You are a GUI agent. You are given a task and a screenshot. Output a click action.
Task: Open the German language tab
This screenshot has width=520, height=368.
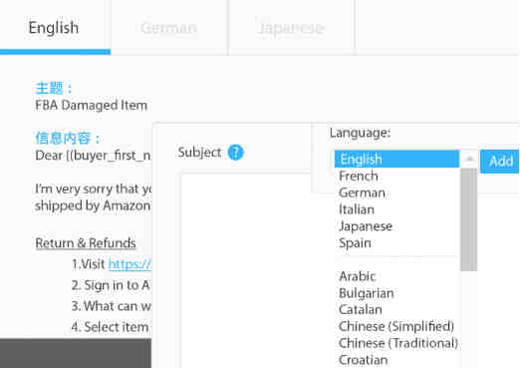169,28
